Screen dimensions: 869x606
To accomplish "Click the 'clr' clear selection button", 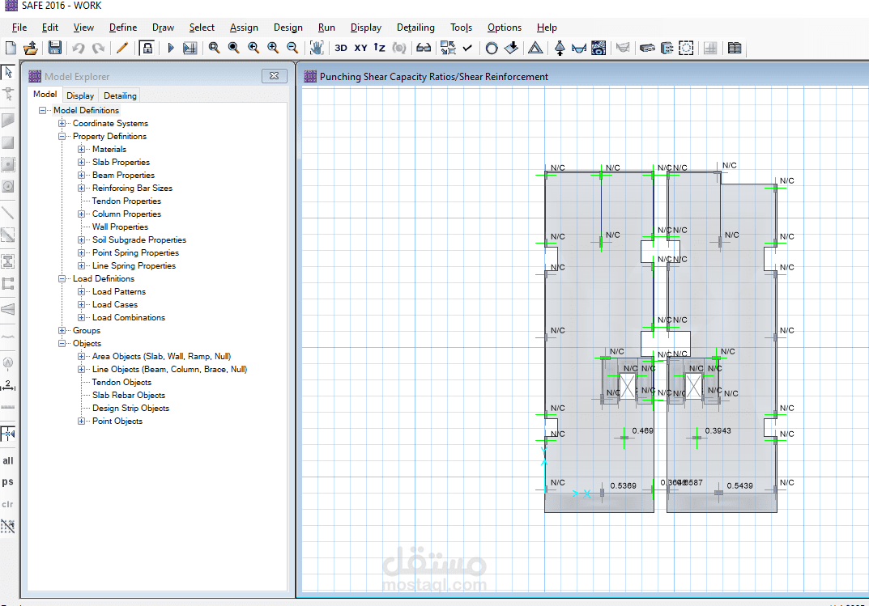I will [8, 504].
